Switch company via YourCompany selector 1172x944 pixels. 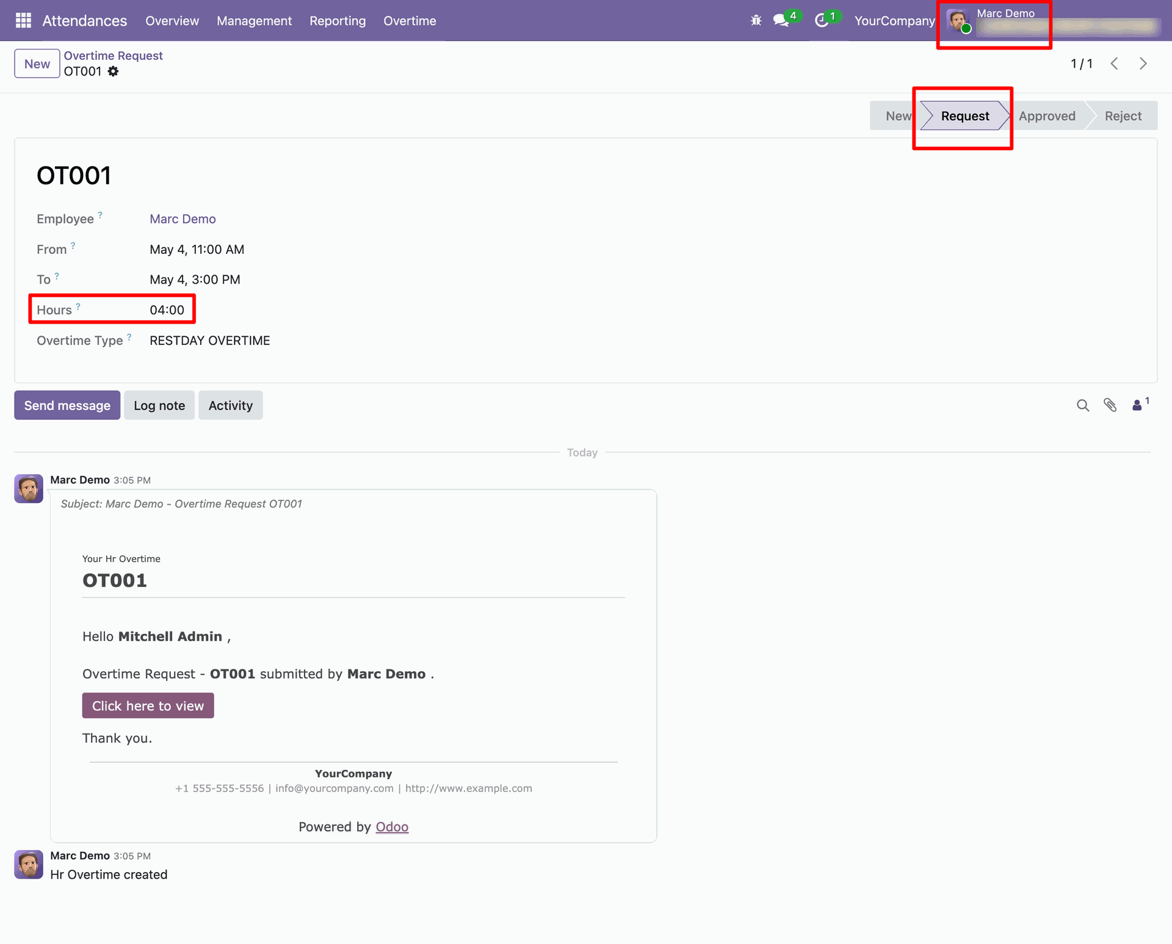pyautogui.click(x=894, y=21)
